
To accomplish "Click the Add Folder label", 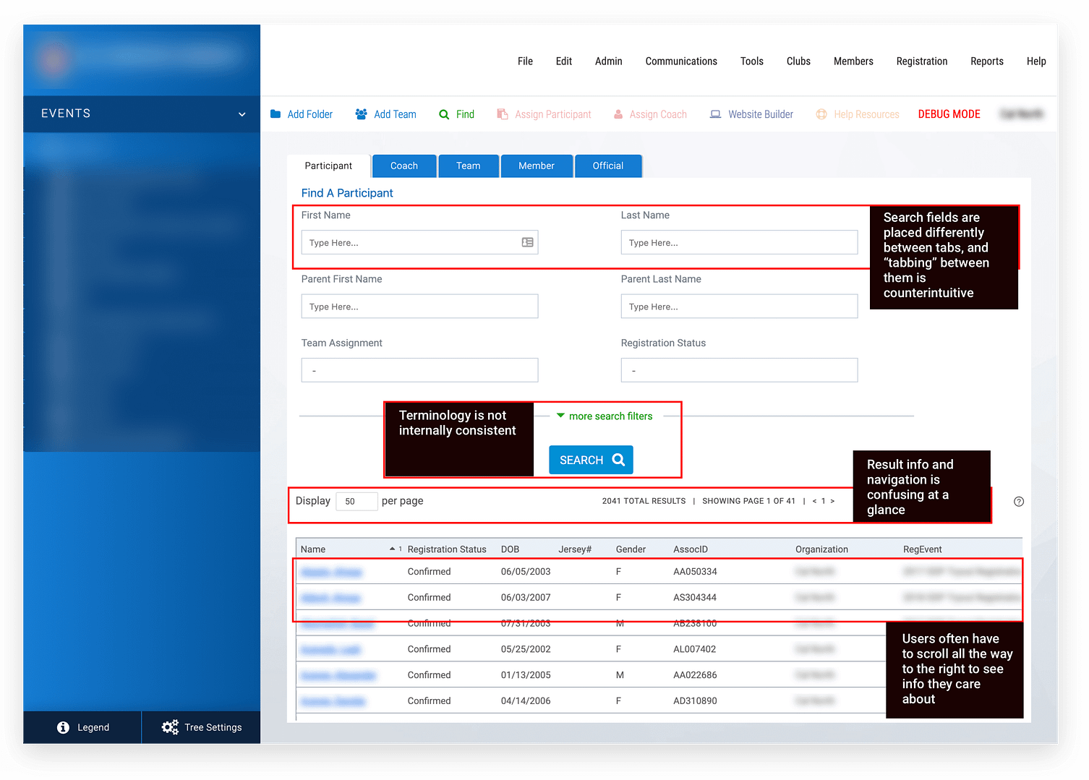I will pyautogui.click(x=310, y=114).
